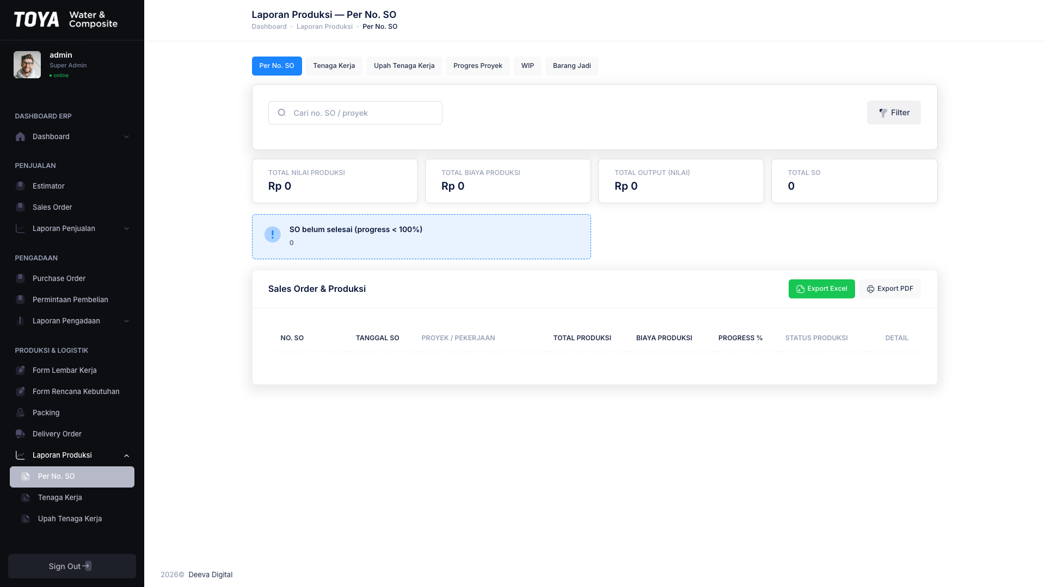This screenshot has width=1045, height=587.
Task: Click the Form Rencana Kebutuhan icon
Action: (20, 391)
